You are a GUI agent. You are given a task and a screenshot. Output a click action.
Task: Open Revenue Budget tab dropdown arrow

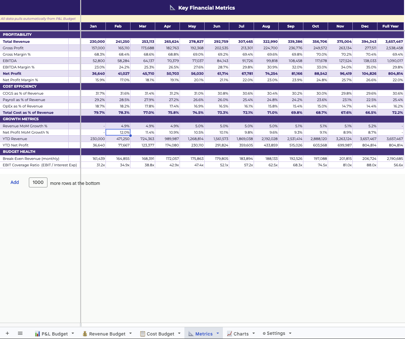131,333
